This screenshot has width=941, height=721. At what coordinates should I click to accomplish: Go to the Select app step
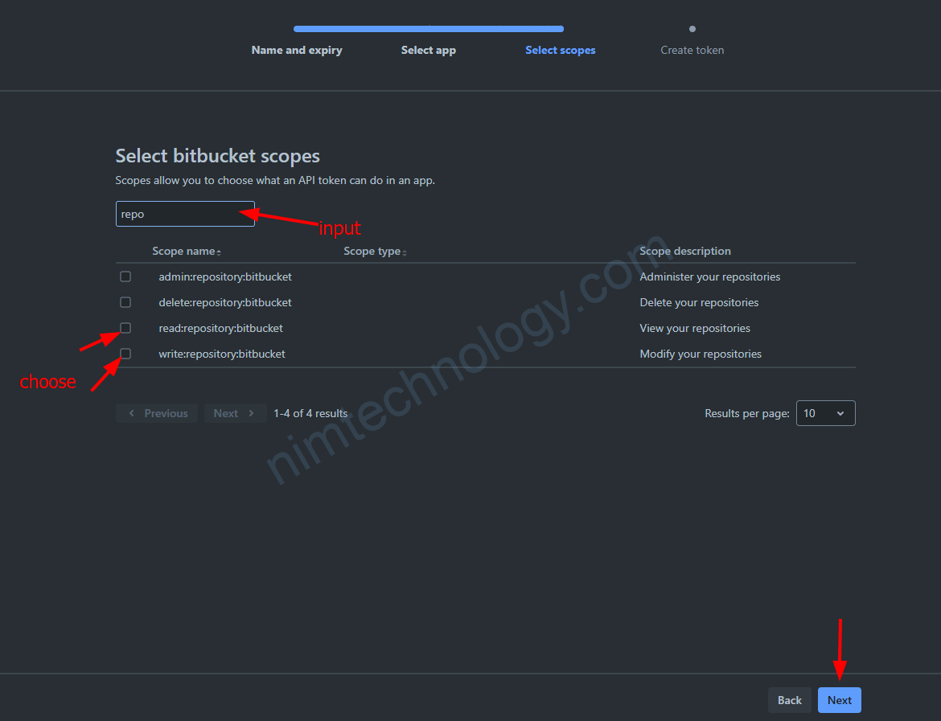(x=429, y=50)
